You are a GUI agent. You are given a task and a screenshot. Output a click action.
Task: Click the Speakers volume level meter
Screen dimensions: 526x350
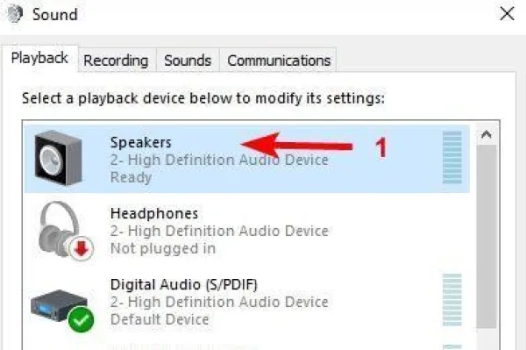click(x=451, y=157)
